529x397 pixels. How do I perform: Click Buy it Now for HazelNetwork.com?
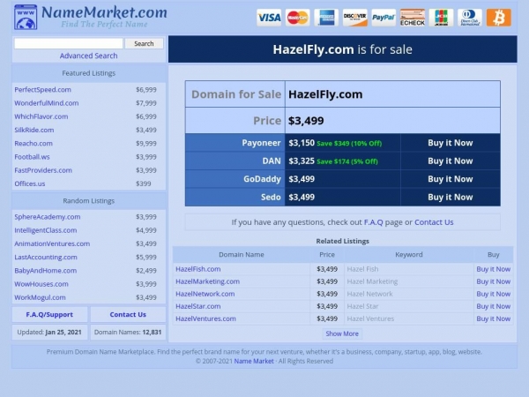[493, 294]
